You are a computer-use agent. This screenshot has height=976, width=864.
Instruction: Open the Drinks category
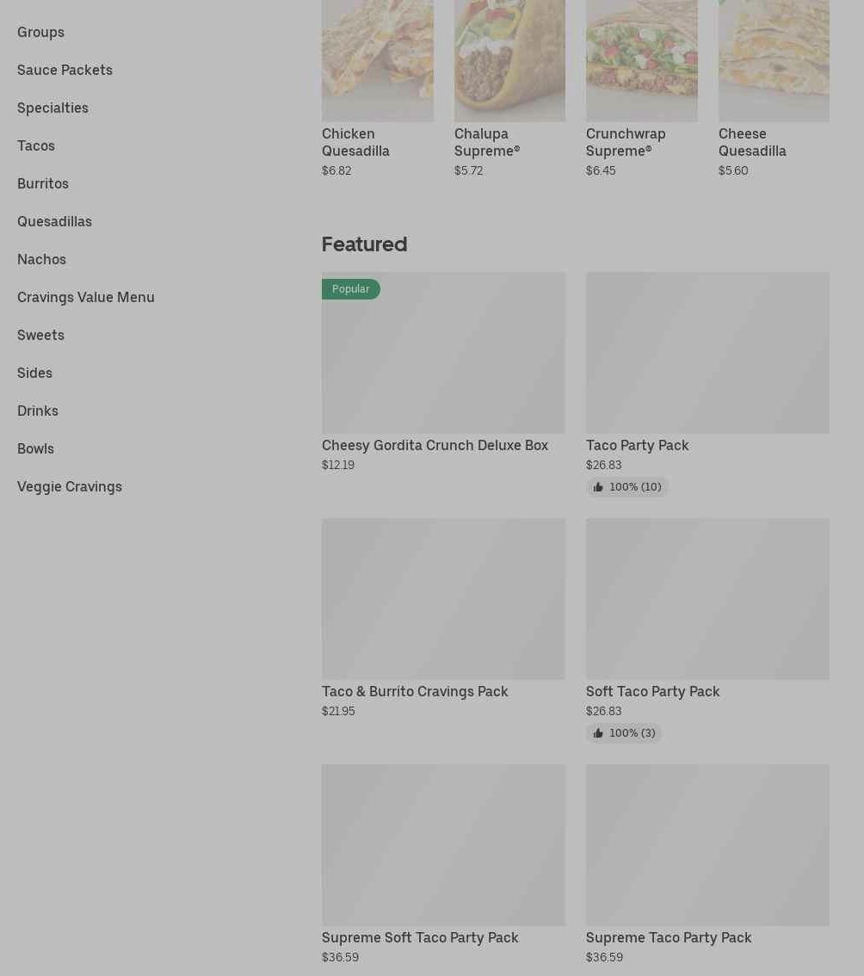[38, 411]
